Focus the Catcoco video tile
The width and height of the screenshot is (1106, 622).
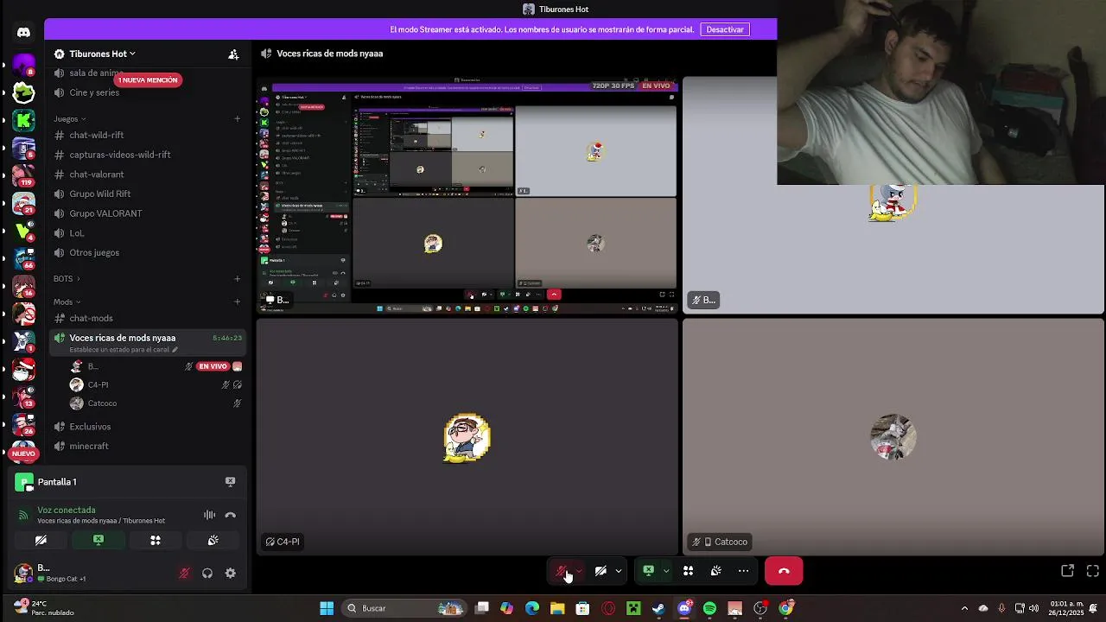coord(893,436)
